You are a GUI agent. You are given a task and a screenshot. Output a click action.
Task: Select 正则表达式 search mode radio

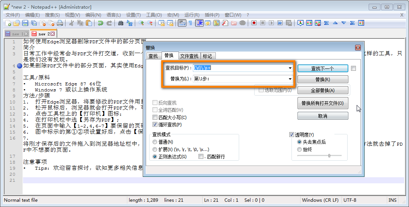point(155,157)
